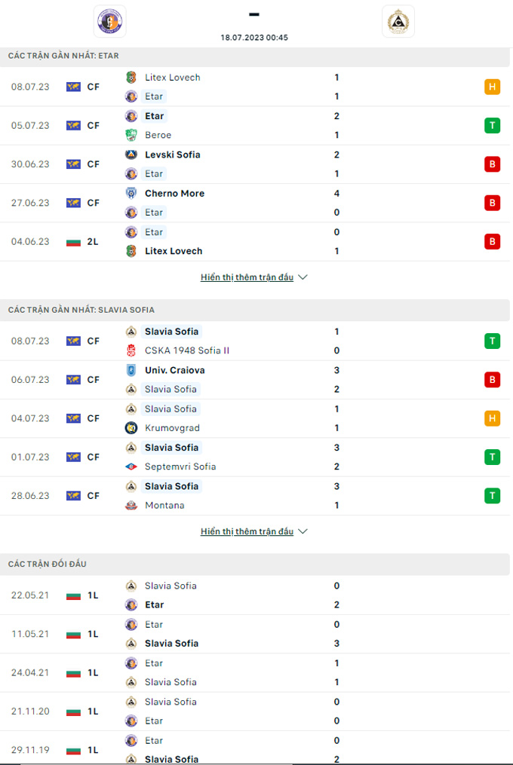Open the Septemvri Sofia team name link
The height and width of the screenshot is (765, 513).
coord(180,467)
